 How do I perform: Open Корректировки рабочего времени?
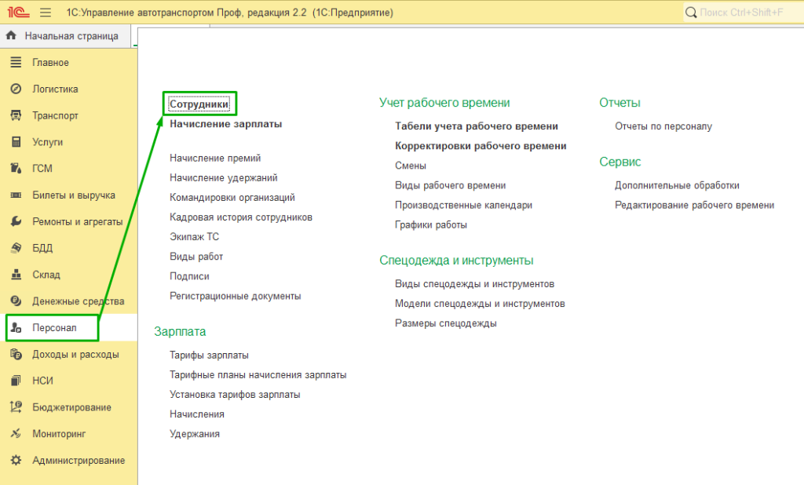pos(481,146)
